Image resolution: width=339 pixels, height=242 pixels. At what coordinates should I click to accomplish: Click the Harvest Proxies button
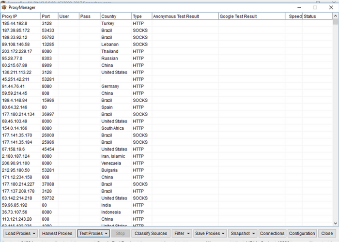(x=57, y=233)
